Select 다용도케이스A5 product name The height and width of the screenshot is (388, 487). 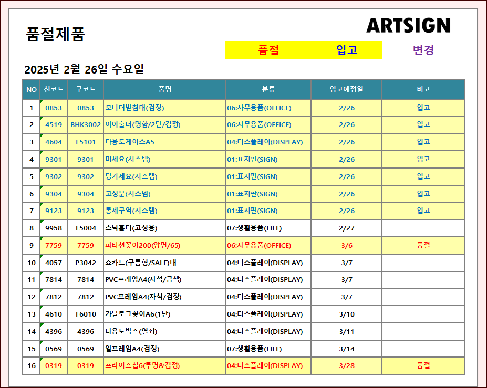(x=130, y=142)
